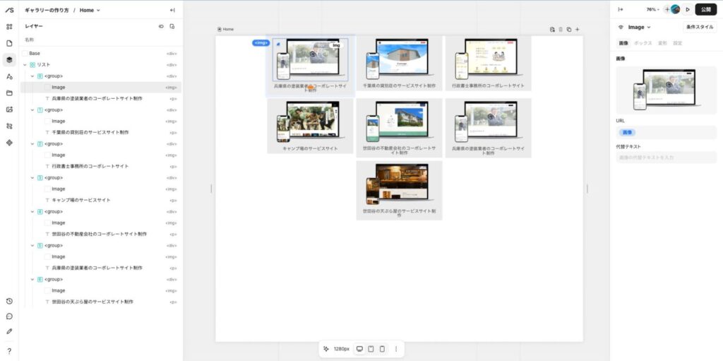The width and height of the screenshot is (723, 361).
Task: Click the Add elements icon in sidebar
Action: [9, 27]
